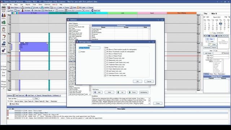Viewport: 231px width, 130px height.
Task: Click the Pat Appts toolbar icon
Action: [22, 10]
